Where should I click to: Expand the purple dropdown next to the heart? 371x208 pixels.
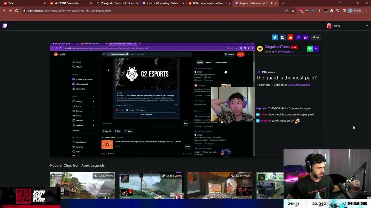pos(316,49)
